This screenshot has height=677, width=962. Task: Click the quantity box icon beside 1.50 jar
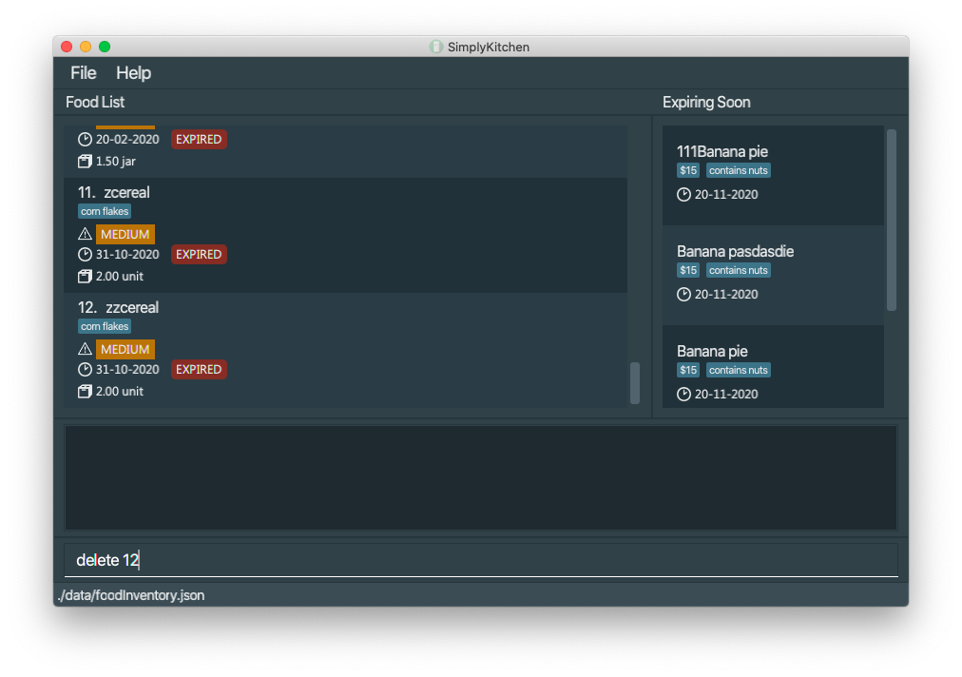(x=85, y=162)
